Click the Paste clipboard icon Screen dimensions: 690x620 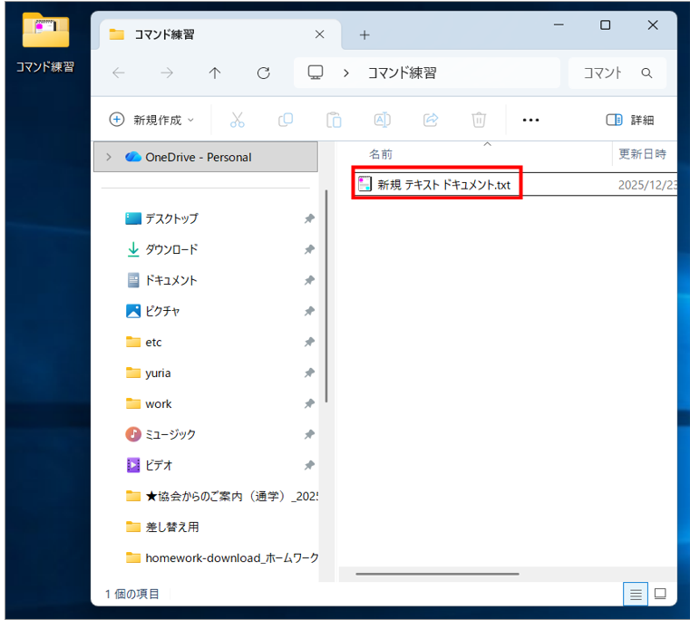(334, 120)
